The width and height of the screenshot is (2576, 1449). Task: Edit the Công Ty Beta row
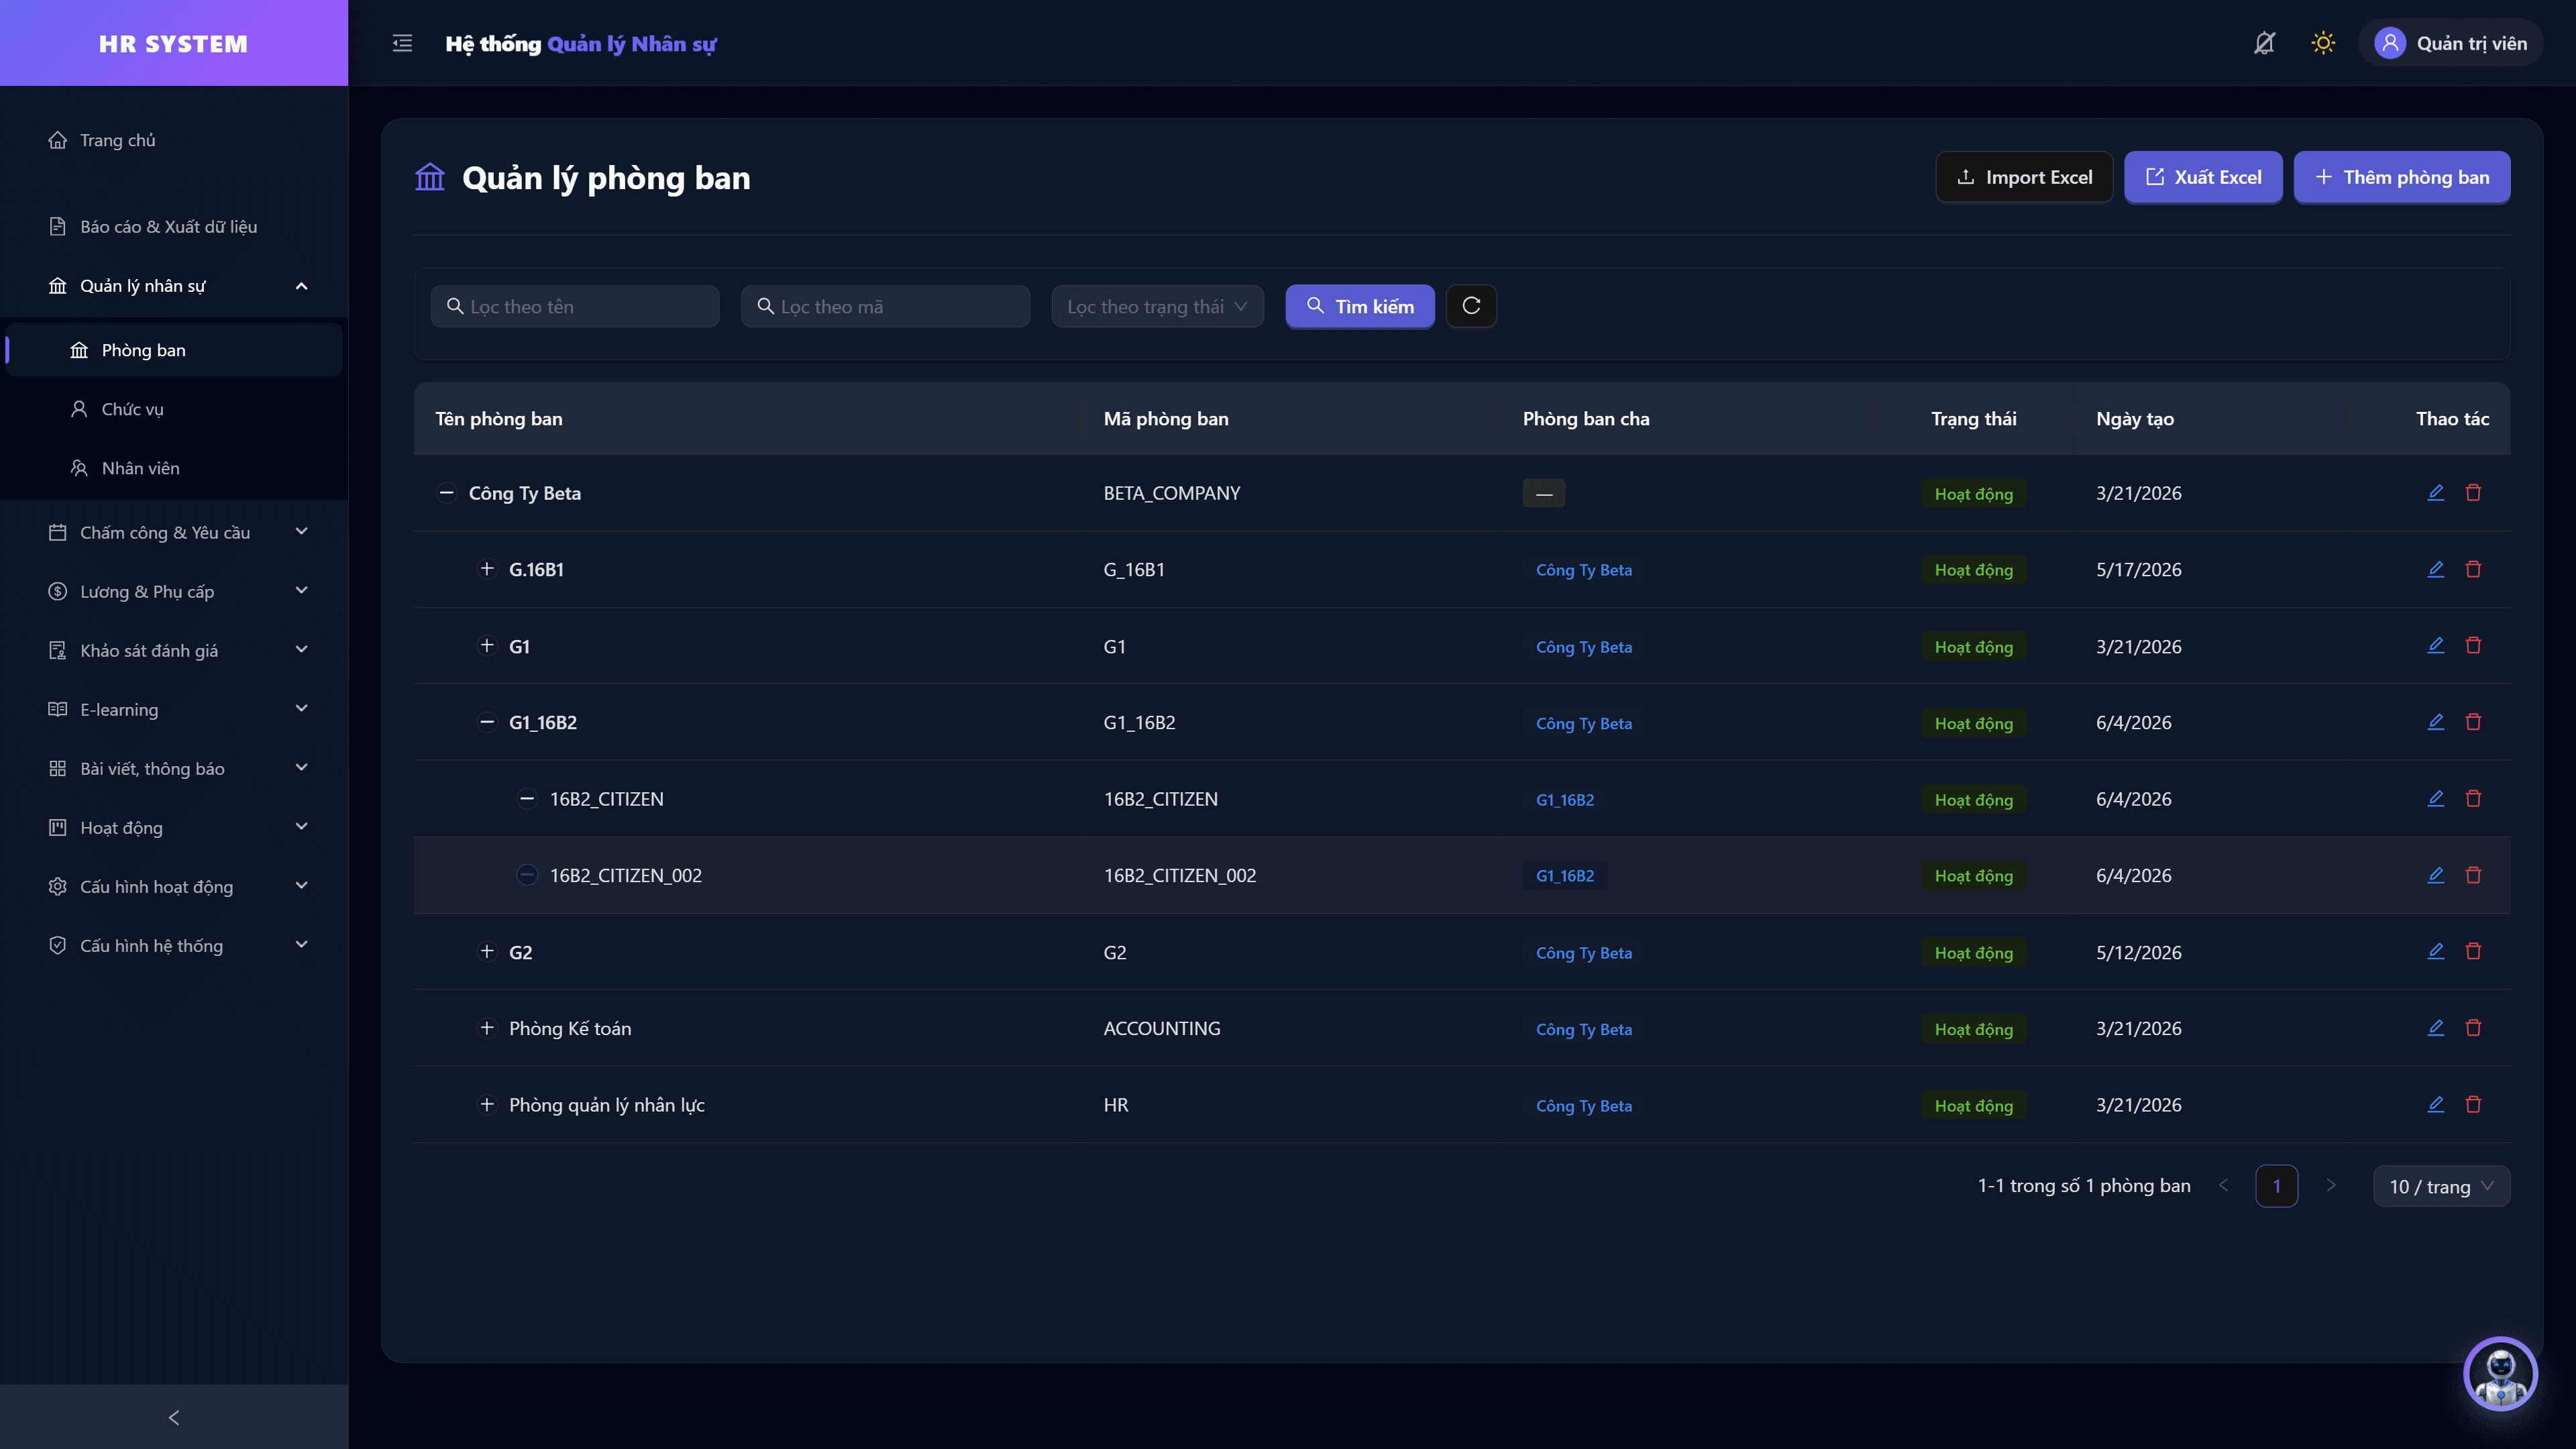coord(2436,493)
